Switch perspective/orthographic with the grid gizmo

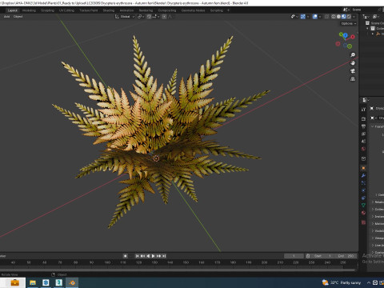353,79
